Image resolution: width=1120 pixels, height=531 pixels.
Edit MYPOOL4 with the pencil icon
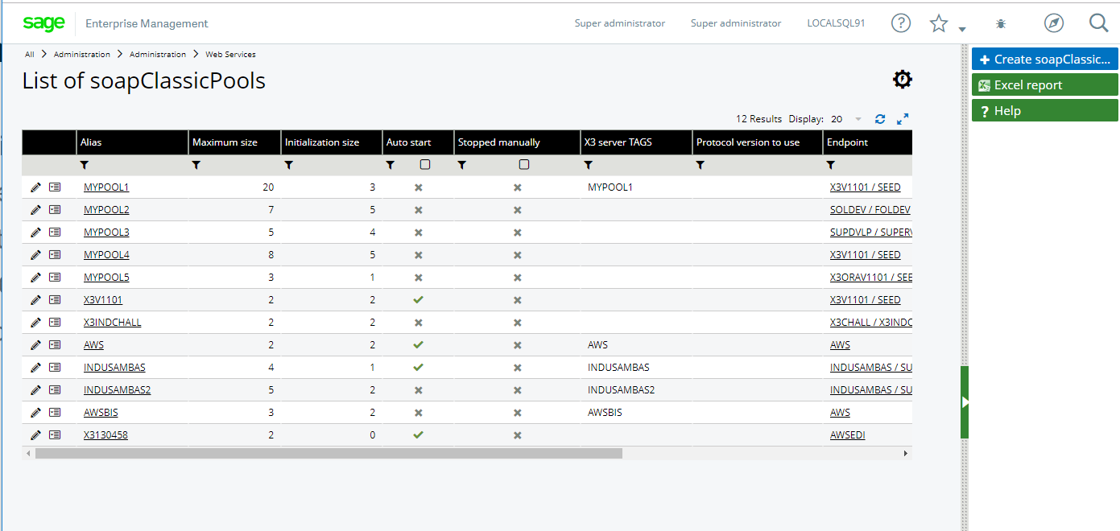(35, 254)
